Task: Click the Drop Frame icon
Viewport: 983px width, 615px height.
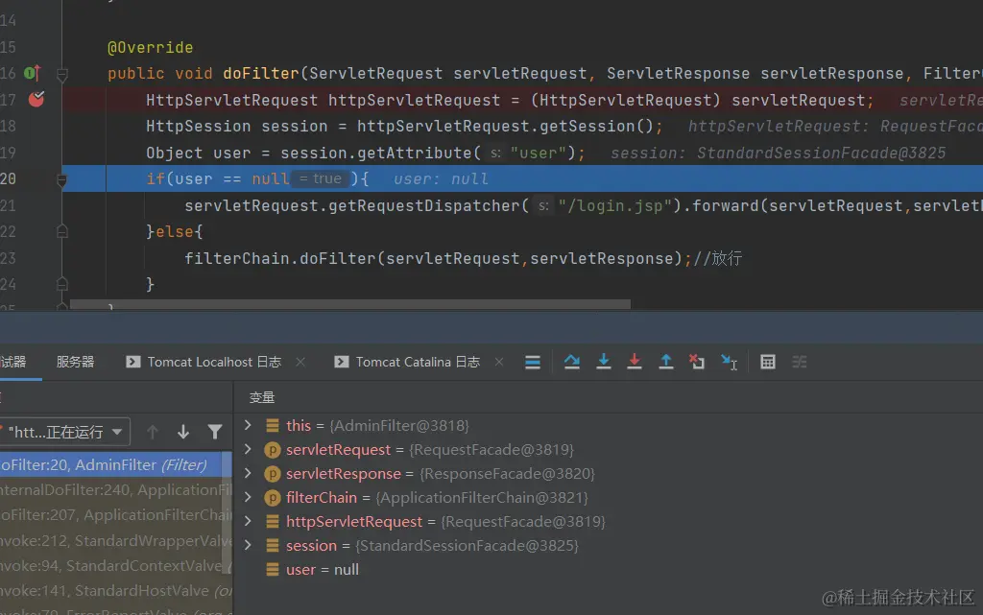Action: pos(697,362)
